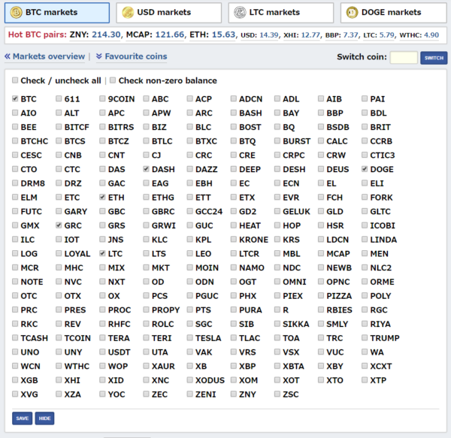
Task: Switch to LTC markets tab
Action: (x=281, y=13)
